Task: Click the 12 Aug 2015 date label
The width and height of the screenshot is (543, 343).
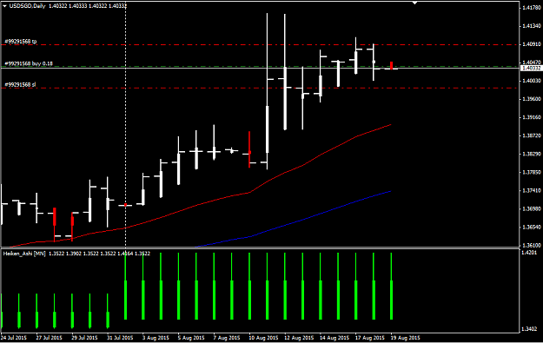Action: tap(299, 338)
